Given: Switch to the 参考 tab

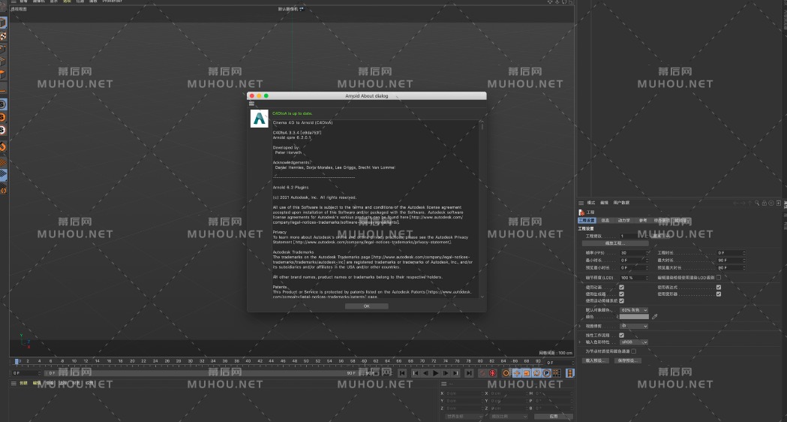Looking at the screenshot, I should click(643, 221).
